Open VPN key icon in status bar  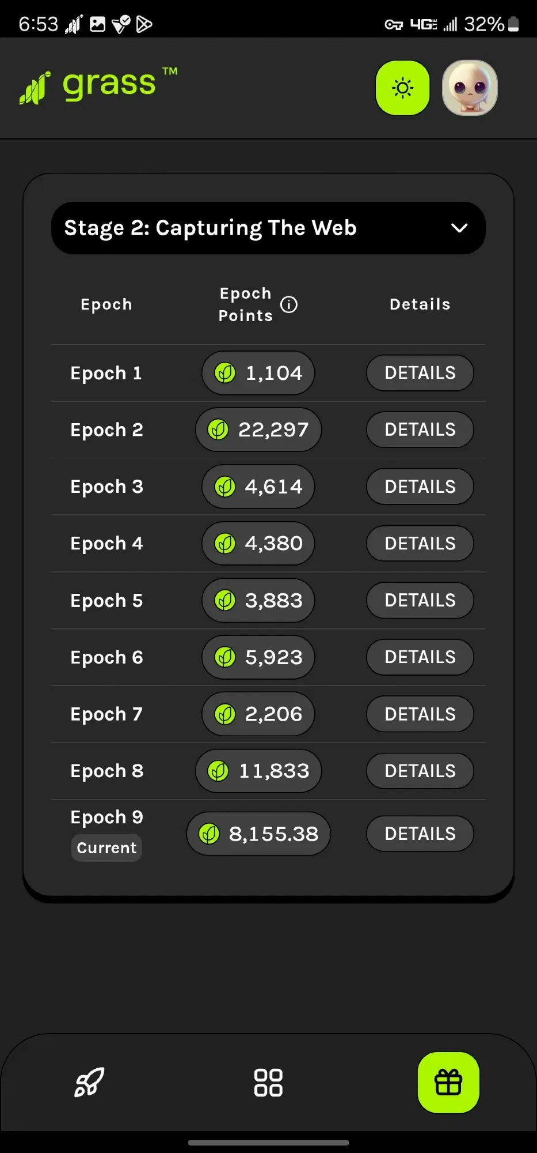(x=394, y=24)
